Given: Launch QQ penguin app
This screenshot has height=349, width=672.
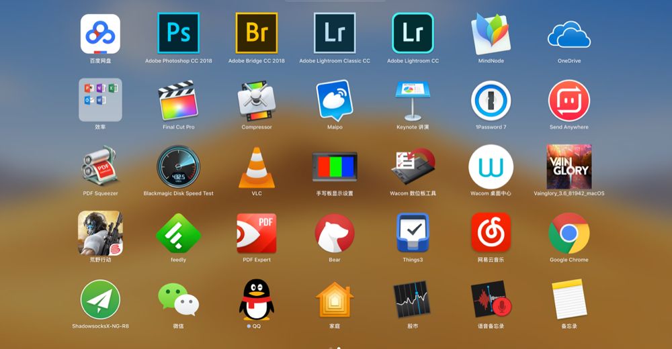Looking at the screenshot, I should pos(257,300).
